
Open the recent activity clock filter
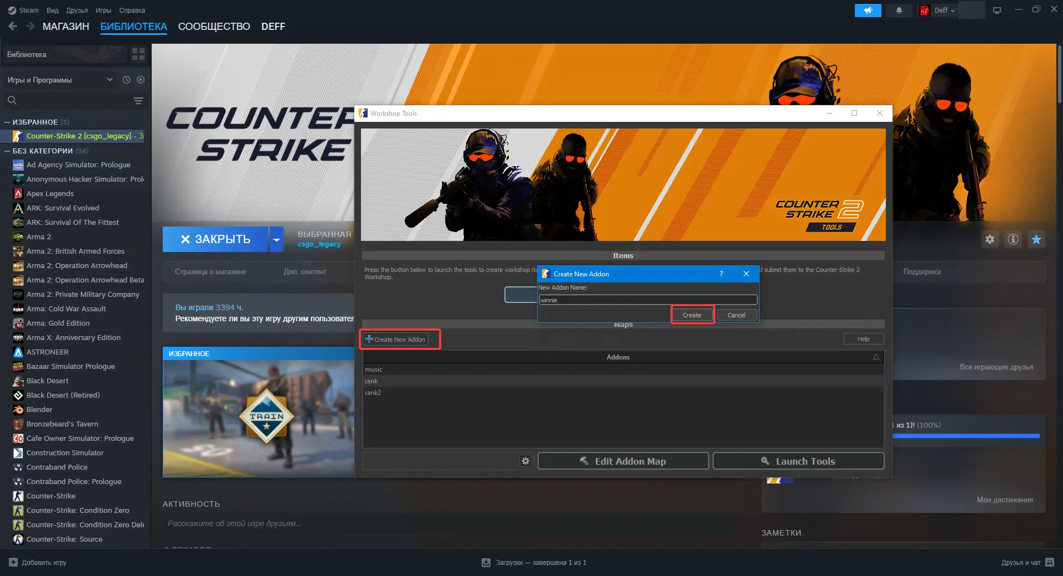pyautogui.click(x=126, y=80)
